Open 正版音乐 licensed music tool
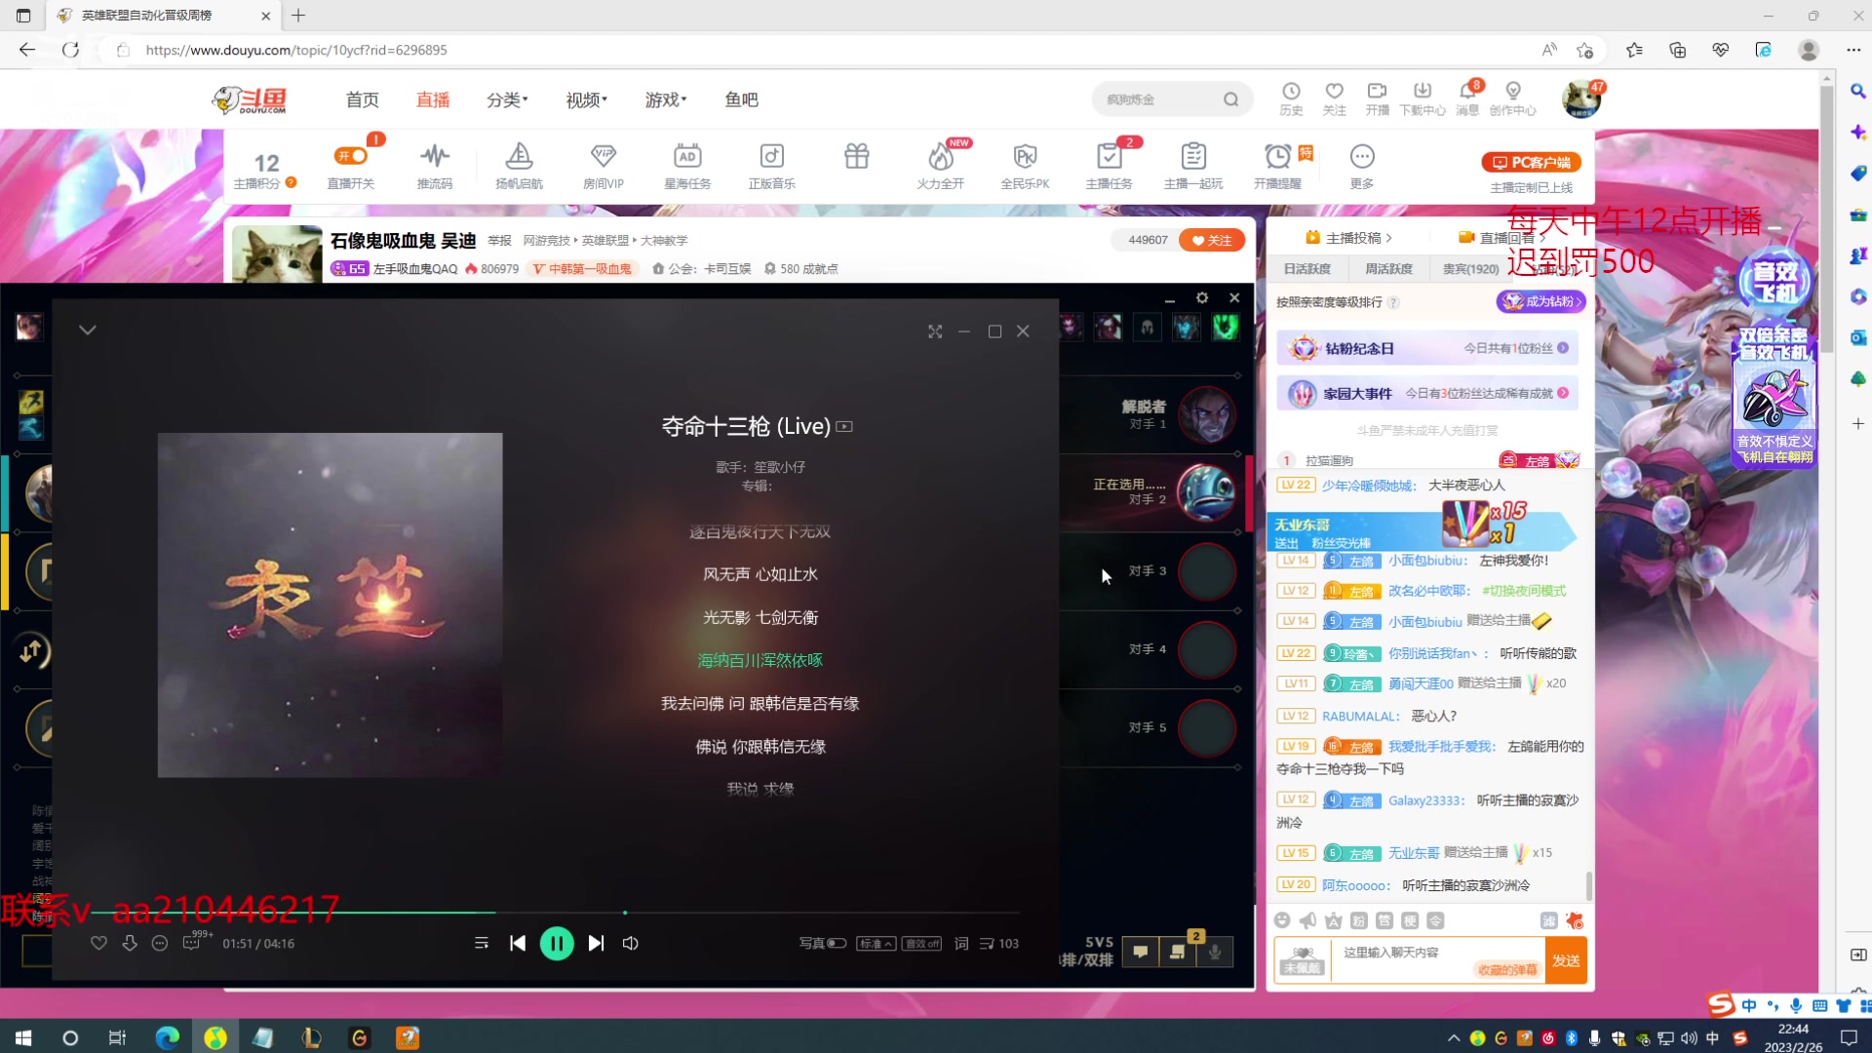The height and width of the screenshot is (1053, 1872). click(x=771, y=166)
